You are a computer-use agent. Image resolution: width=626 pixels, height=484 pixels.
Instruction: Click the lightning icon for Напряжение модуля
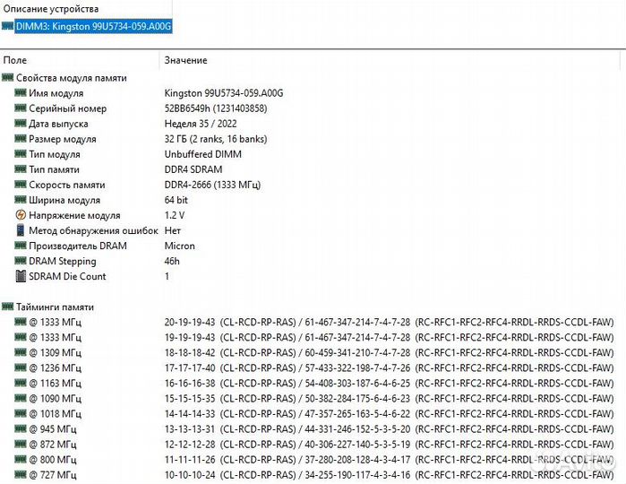pyautogui.click(x=21, y=215)
